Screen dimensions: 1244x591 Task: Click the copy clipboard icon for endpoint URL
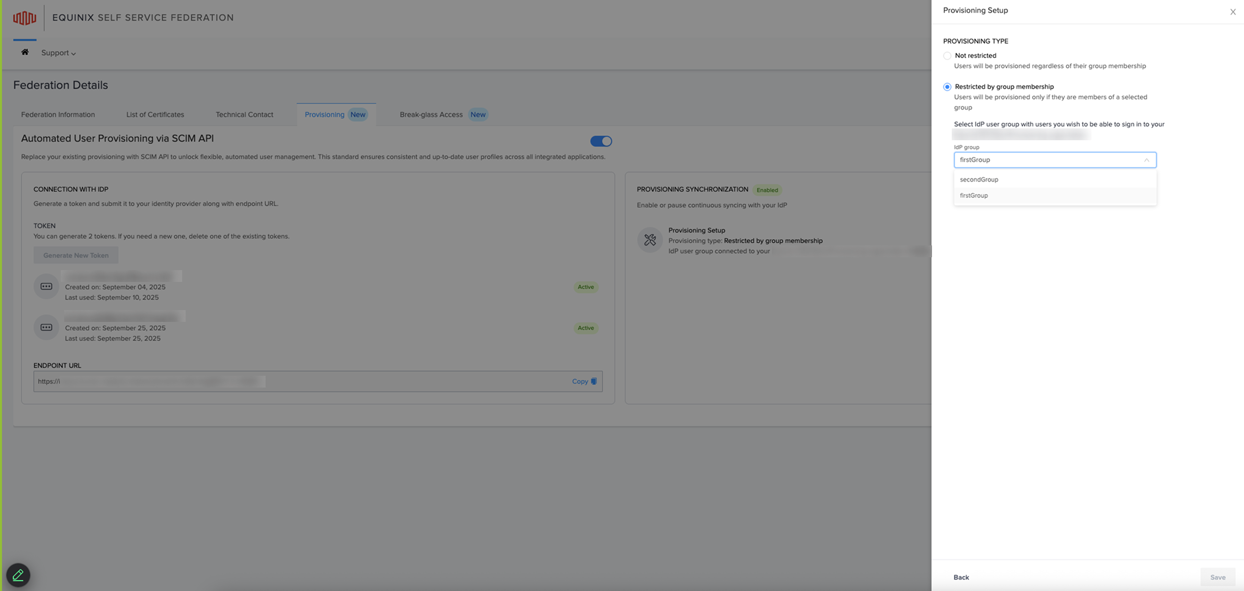(594, 381)
